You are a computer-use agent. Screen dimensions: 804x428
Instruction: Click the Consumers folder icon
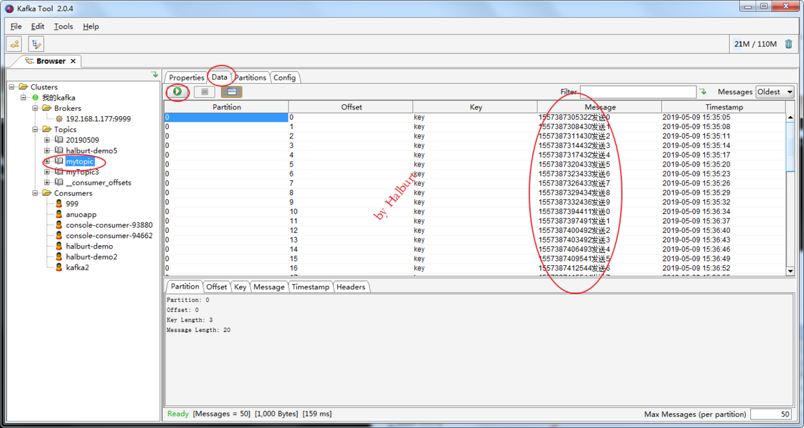click(47, 193)
